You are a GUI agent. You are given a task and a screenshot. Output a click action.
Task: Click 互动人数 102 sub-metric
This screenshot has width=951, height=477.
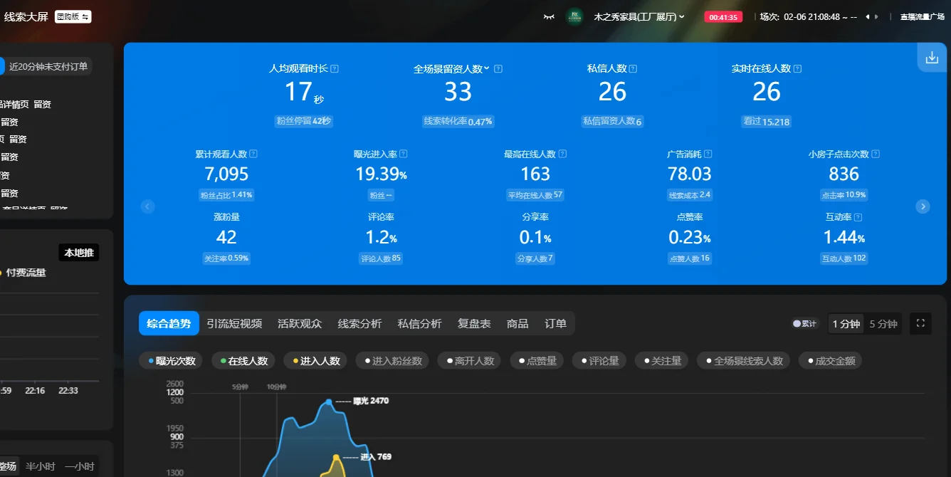tap(844, 258)
